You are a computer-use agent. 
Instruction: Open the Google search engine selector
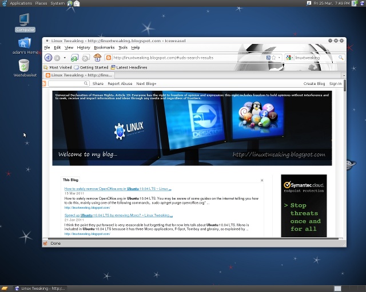pos(289,58)
